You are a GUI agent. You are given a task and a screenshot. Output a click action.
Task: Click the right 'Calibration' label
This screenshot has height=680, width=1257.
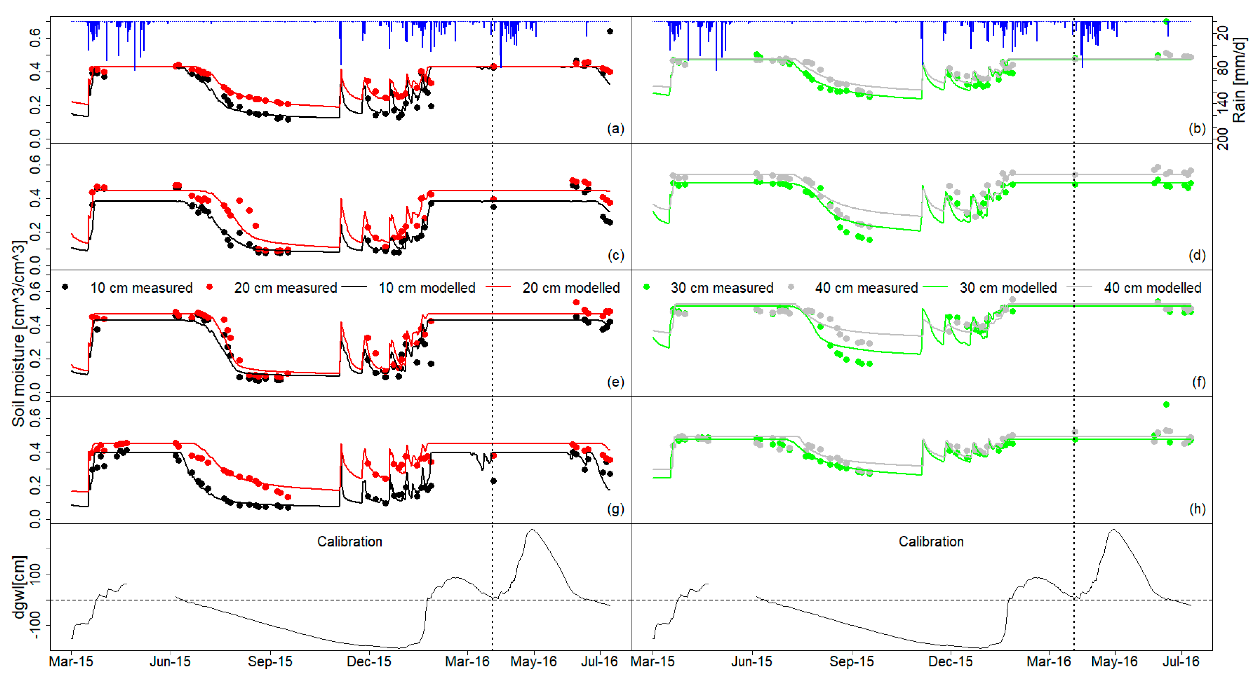pyautogui.click(x=931, y=542)
